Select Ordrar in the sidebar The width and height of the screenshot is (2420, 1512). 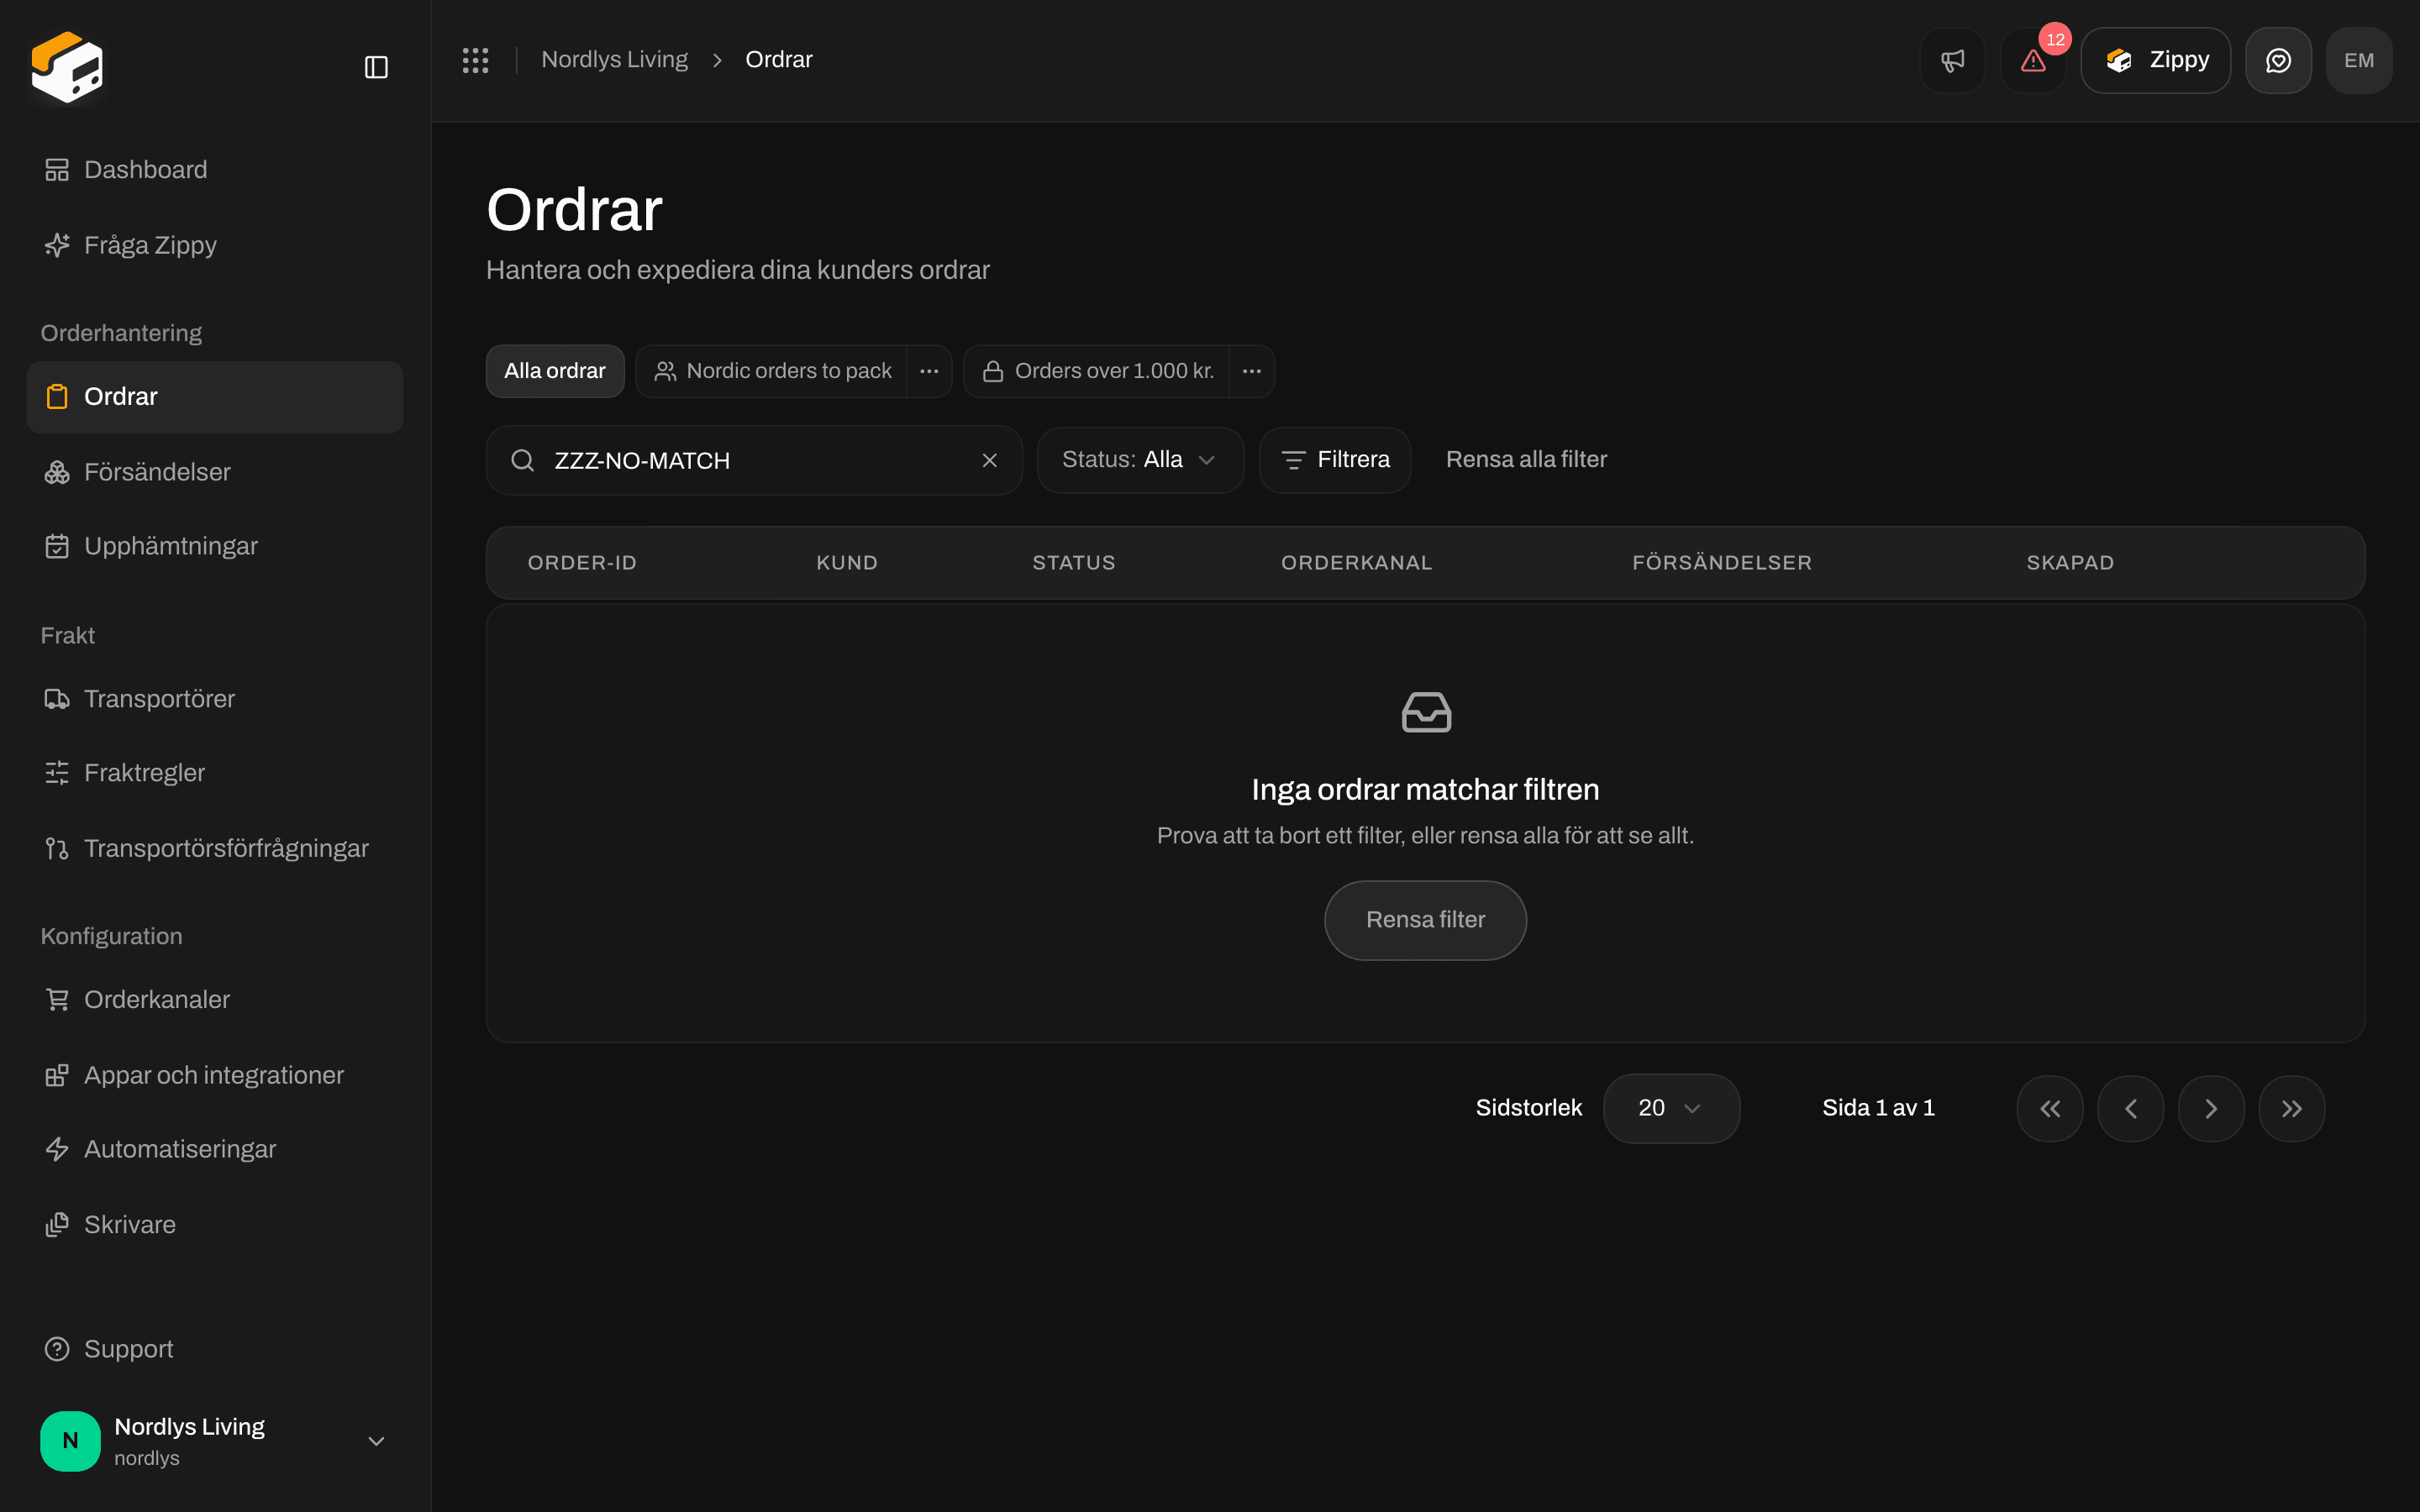tap(215, 397)
